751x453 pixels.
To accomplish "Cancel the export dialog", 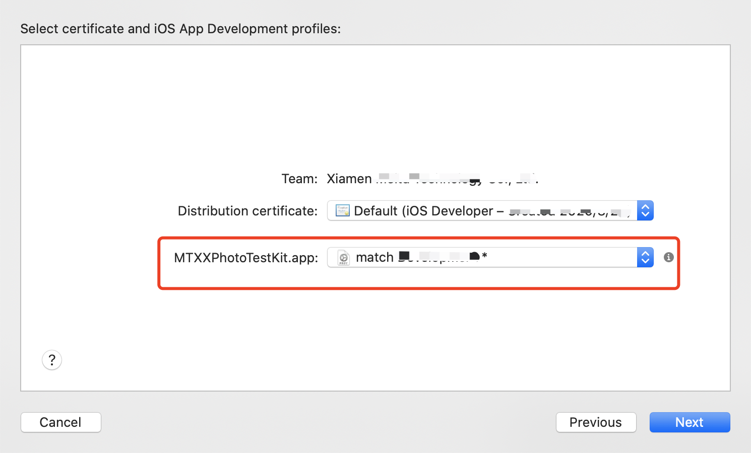I will (x=60, y=422).
